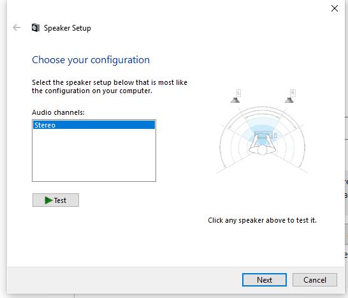
Task: Click the monitor graphic in front of the listener
Action: [x=264, y=135]
